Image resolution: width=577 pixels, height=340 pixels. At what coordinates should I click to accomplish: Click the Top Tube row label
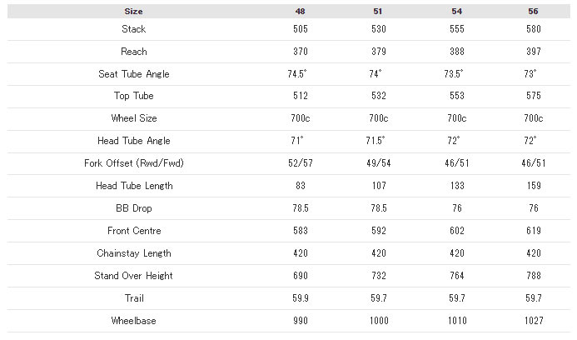(x=134, y=96)
